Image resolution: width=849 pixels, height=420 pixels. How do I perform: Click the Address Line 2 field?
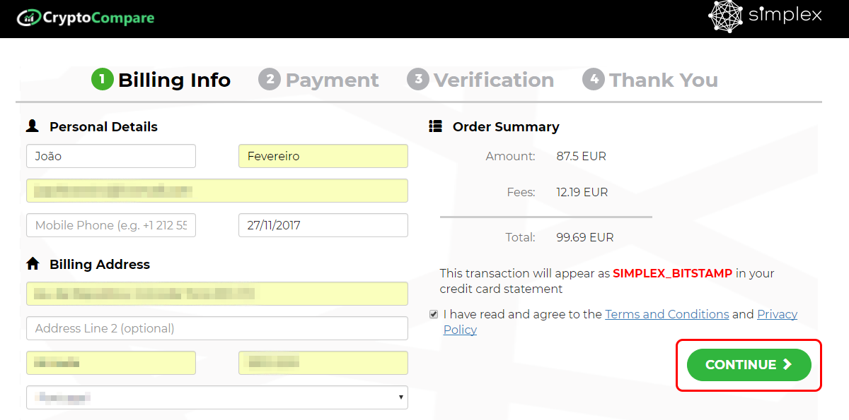coord(217,328)
